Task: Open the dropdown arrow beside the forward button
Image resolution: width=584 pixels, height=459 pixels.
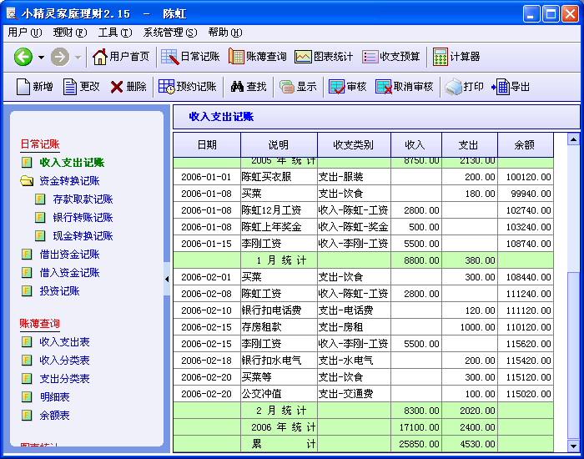Action: coord(78,57)
